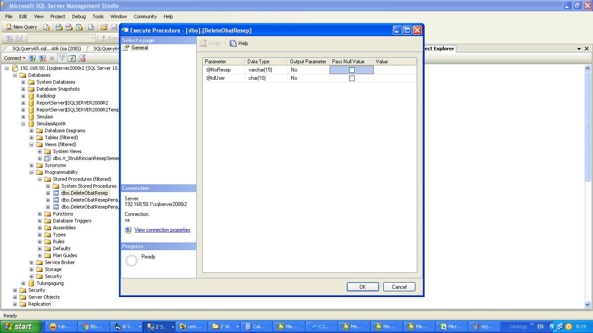Screen dimensions: 593x333
Task: Select the General page in dialog sidebar
Action: point(139,48)
